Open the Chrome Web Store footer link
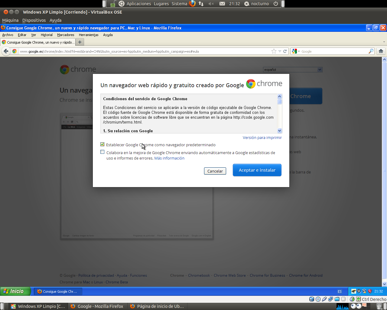The height and width of the screenshot is (310, 387). point(230,275)
